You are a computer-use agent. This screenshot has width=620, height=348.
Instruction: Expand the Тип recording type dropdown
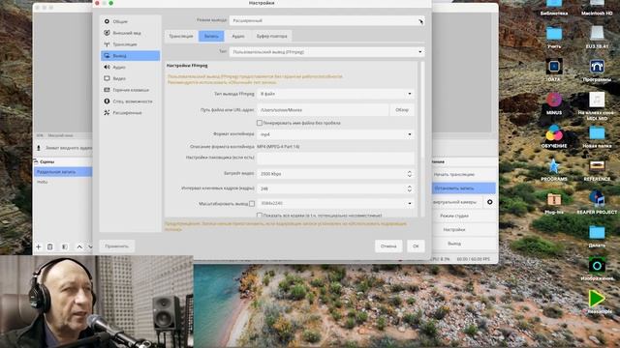coord(327,51)
